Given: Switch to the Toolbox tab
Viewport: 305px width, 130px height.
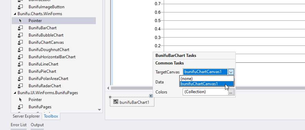Looking at the screenshot, I should click(x=51, y=116).
